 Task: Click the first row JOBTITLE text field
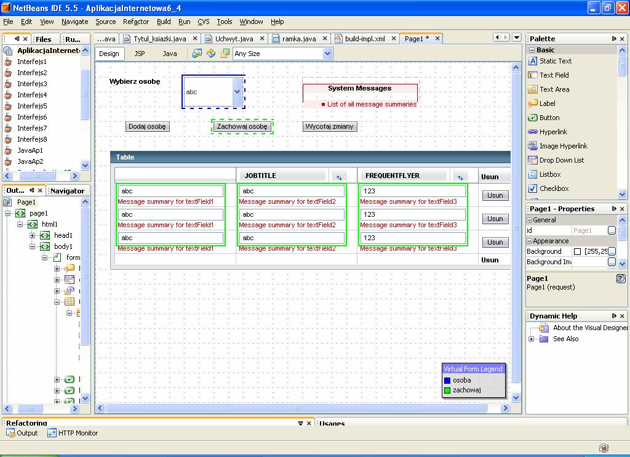292,191
